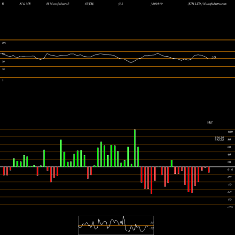Click the lowest dip of the white RSI line

pyautogui.click(x=131, y=63)
